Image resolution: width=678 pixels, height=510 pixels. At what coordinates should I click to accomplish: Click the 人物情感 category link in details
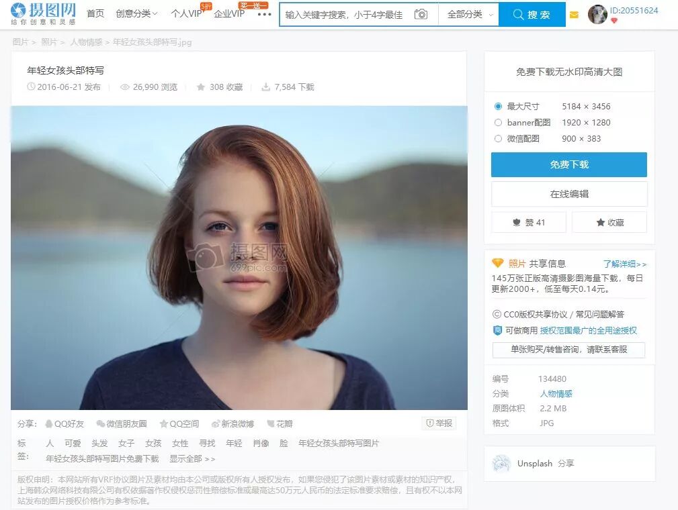pos(556,394)
